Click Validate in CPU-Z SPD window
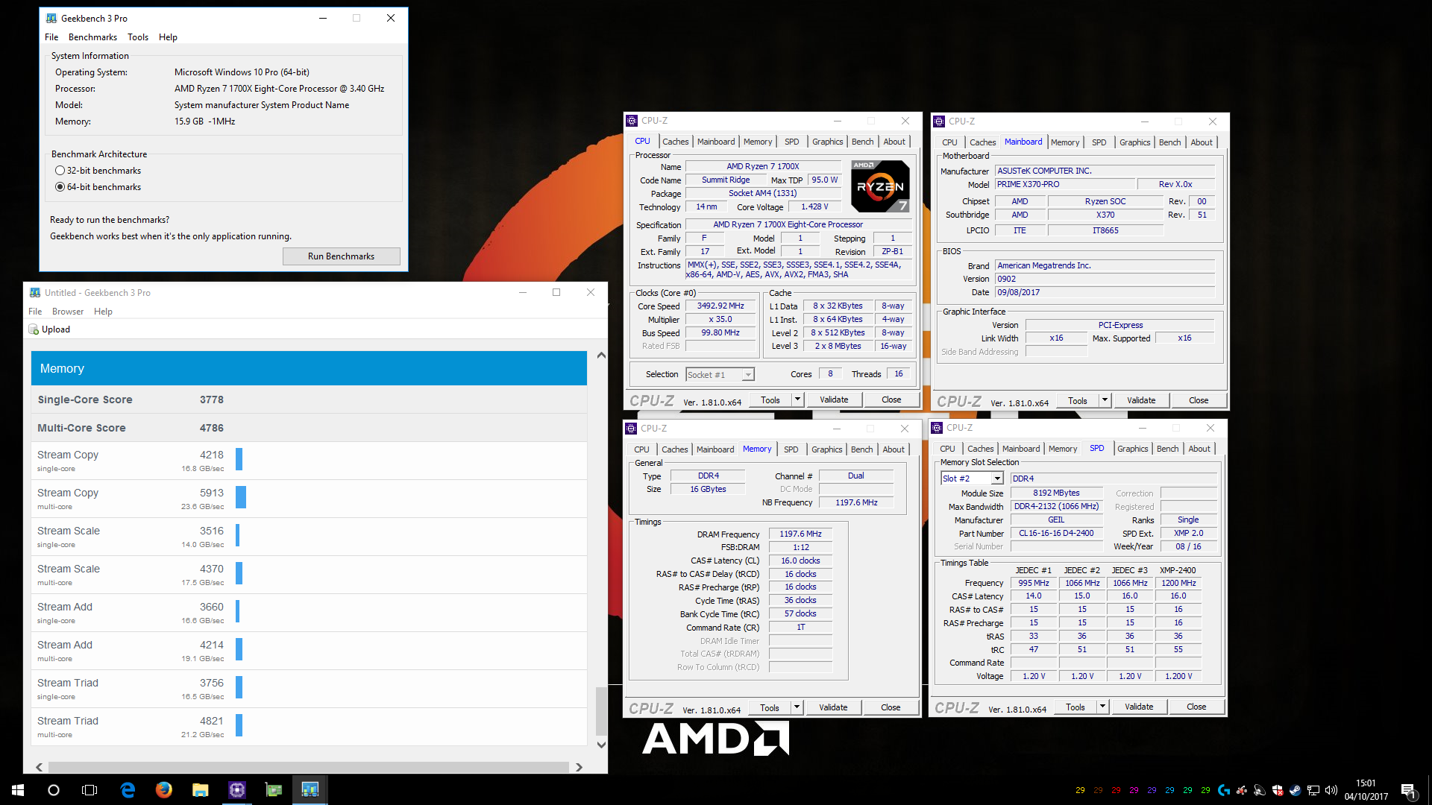 point(1139,707)
